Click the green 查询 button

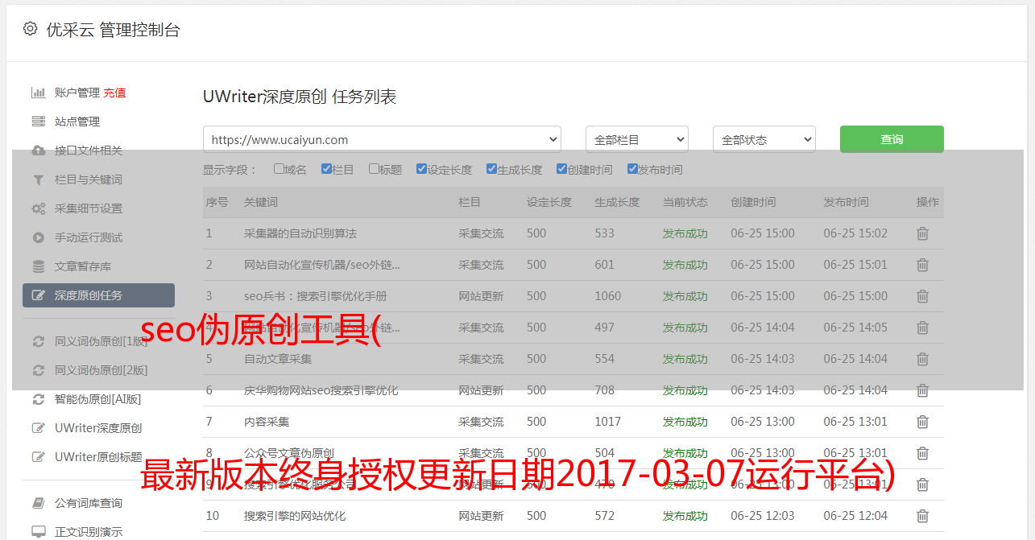(892, 139)
